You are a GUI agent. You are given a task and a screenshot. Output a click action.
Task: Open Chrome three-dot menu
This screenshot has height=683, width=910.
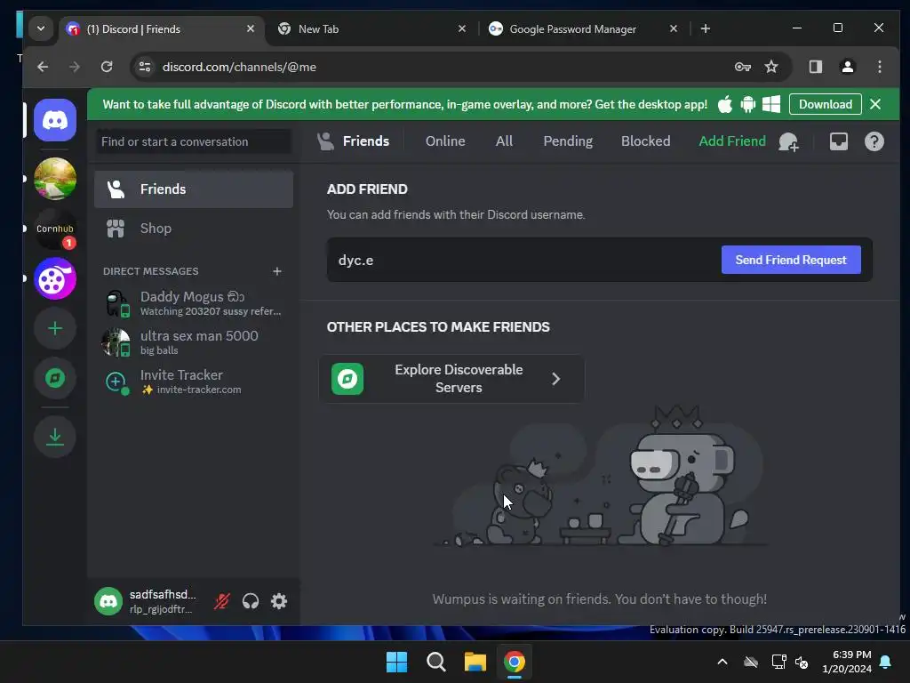[x=880, y=67]
